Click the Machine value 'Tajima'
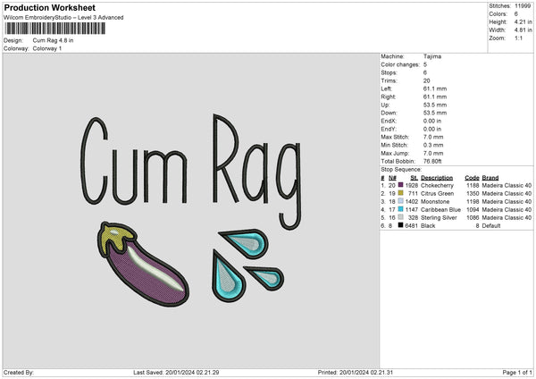536x379 pixels. point(432,56)
